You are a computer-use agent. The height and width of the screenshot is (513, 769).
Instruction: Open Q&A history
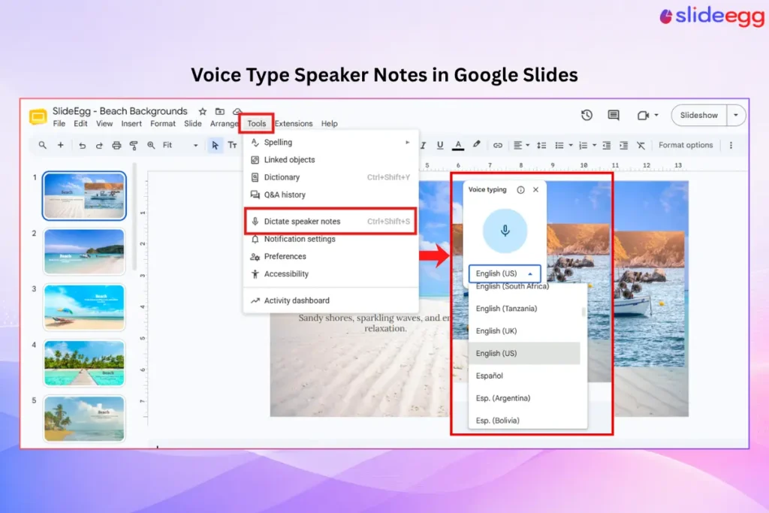330,195
